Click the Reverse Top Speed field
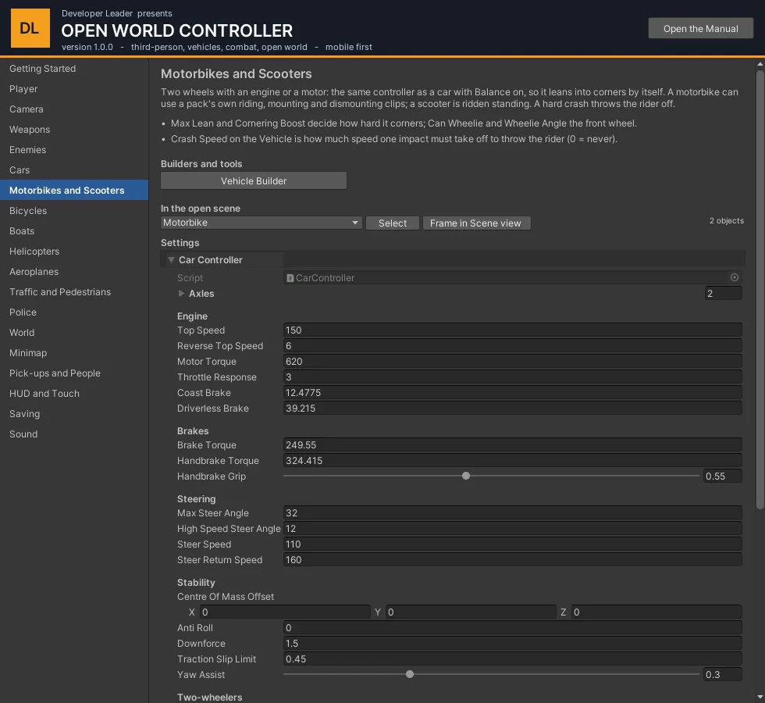This screenshot has height=703, width=765. point(512,345)
